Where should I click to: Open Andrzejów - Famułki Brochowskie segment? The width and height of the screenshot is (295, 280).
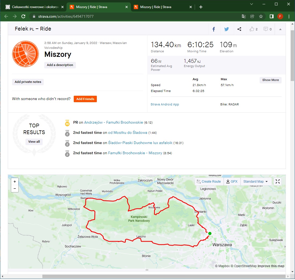click(113, 123)
